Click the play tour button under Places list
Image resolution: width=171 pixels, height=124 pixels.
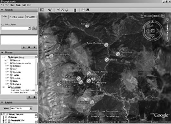point(29,97)
